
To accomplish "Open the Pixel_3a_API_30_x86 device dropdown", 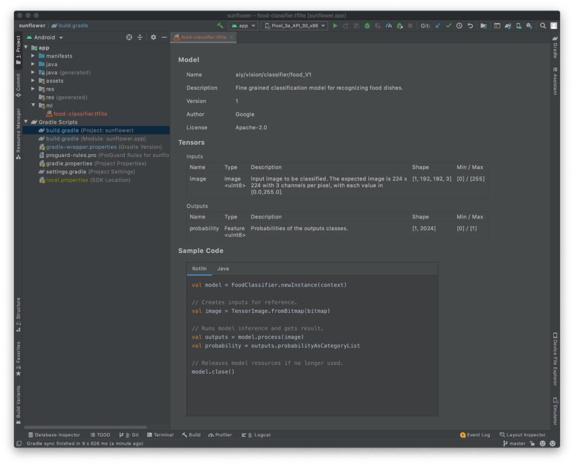I will pyautogui.click(x=294, y=26).
